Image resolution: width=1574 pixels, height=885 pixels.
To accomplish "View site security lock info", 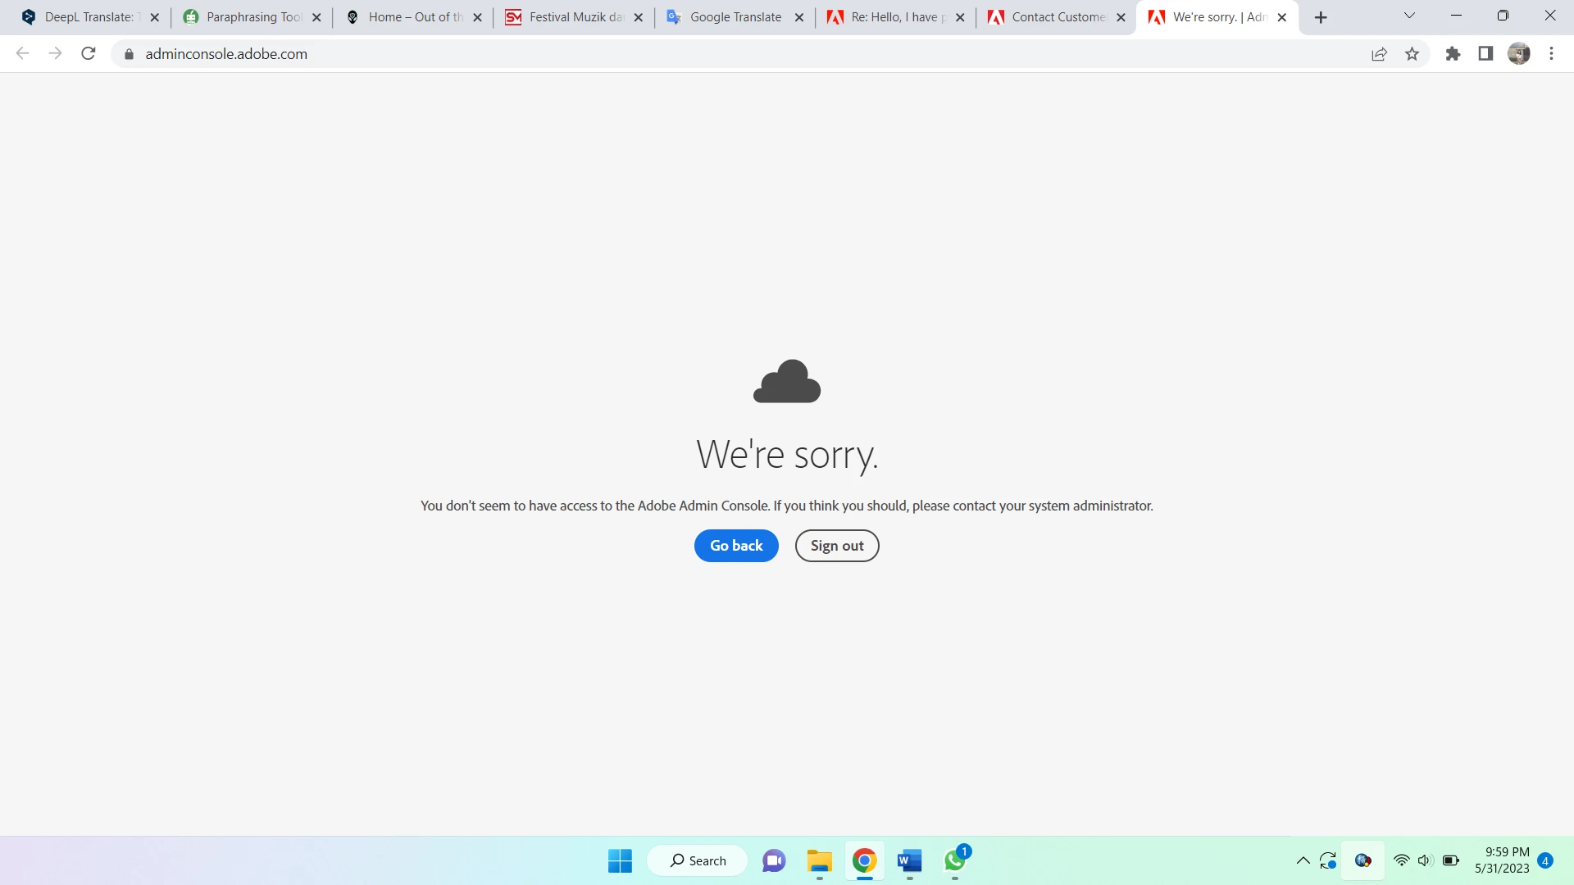I will coord(129,54).
